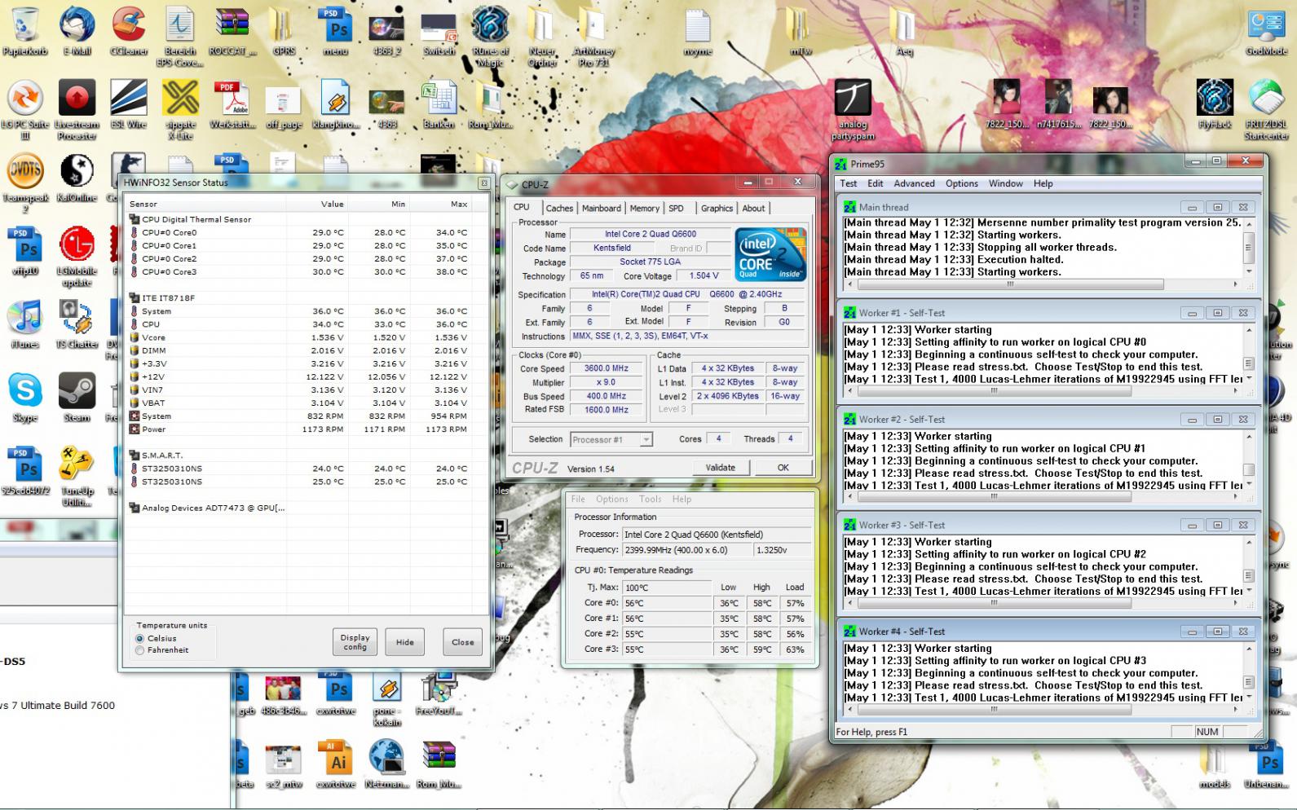Screen dimensions: 1297x810
Task: Switch to the Caches tab in CPU-Z
Action: [559, 208]
